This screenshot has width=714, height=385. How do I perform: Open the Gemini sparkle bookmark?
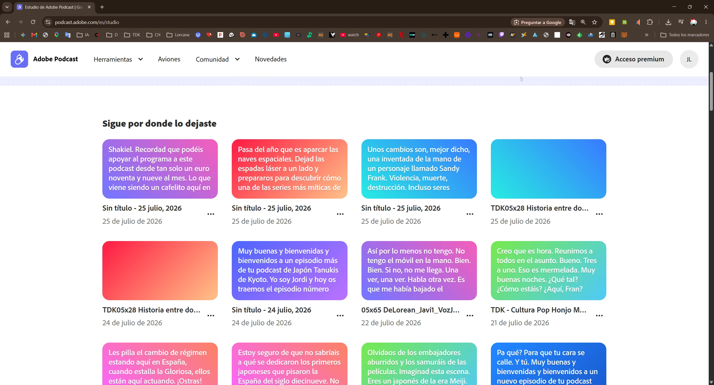[x=23, y=35]
